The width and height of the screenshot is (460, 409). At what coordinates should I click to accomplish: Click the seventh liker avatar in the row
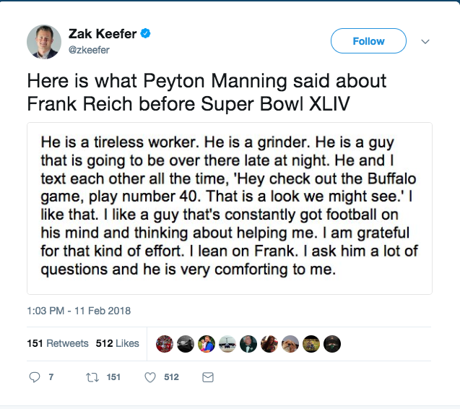click(x=290, y=344)
